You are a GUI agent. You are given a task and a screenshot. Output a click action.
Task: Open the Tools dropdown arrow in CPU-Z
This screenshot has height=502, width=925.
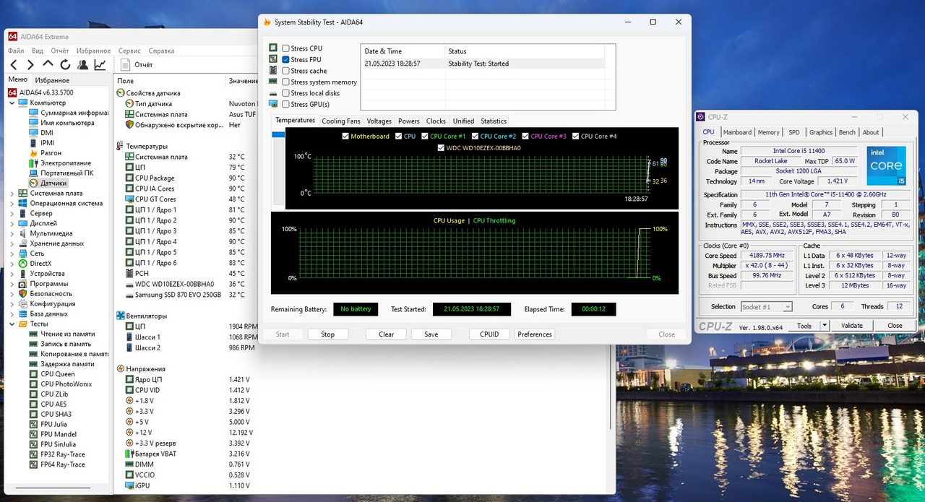pos(825,326)
